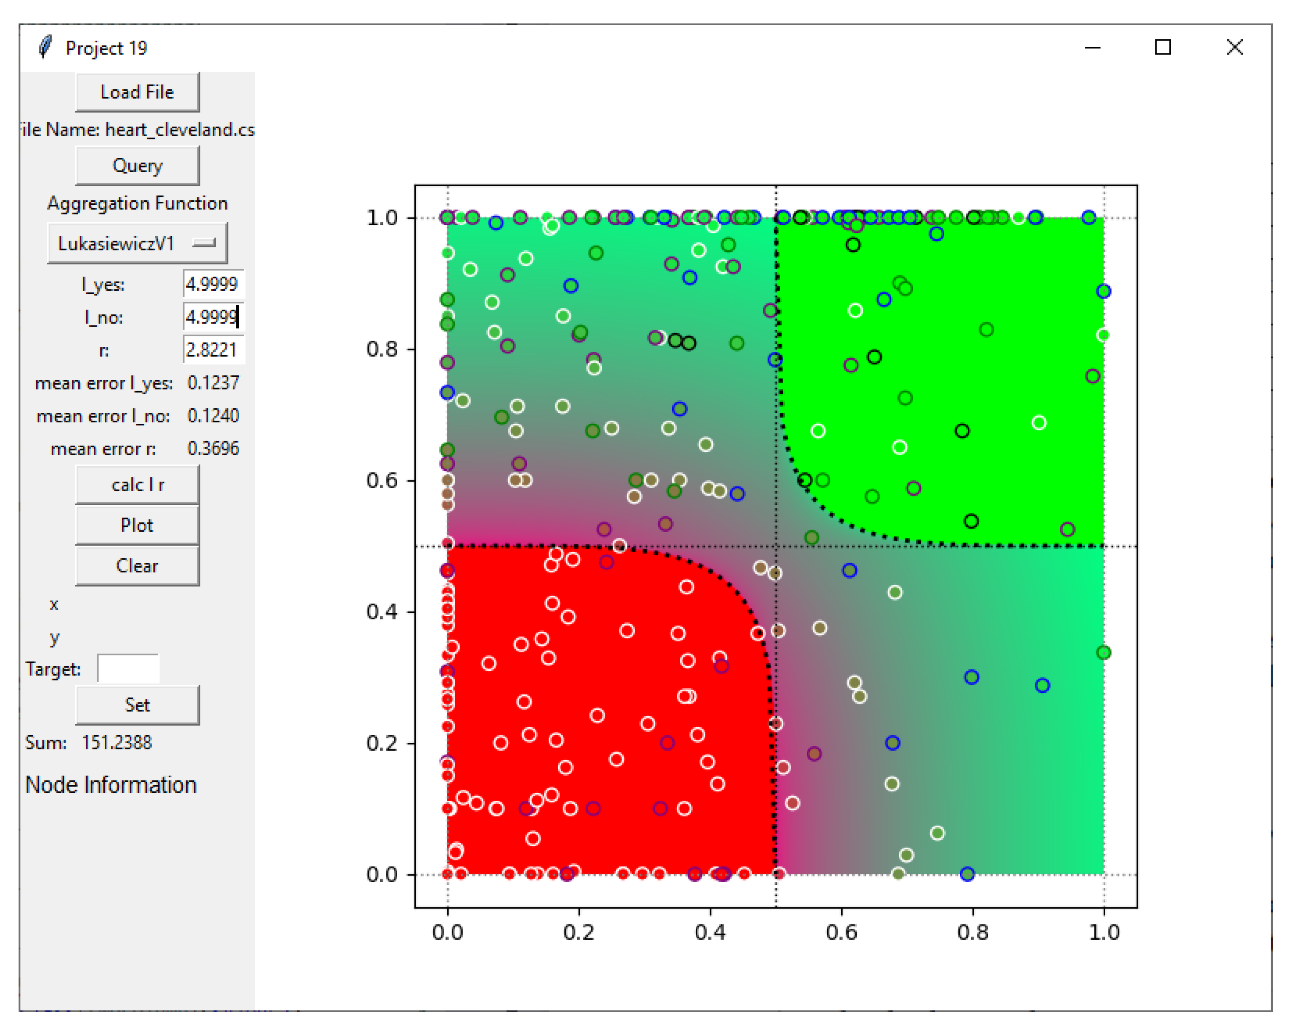Click the Target entry box
Screen dimensions: 1295x1033
[128, 669]
